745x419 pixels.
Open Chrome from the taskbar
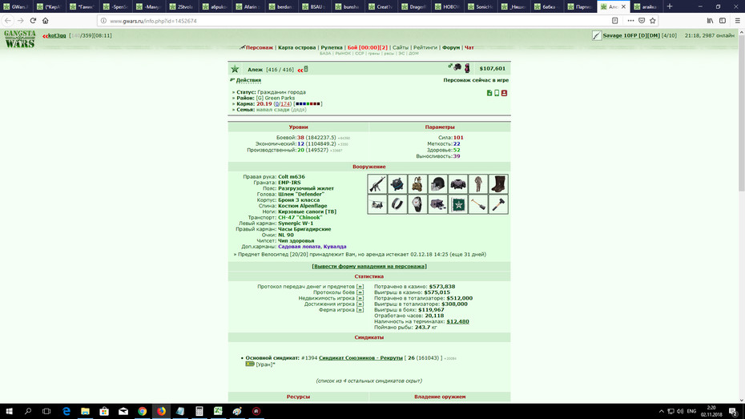pos(142,411)
